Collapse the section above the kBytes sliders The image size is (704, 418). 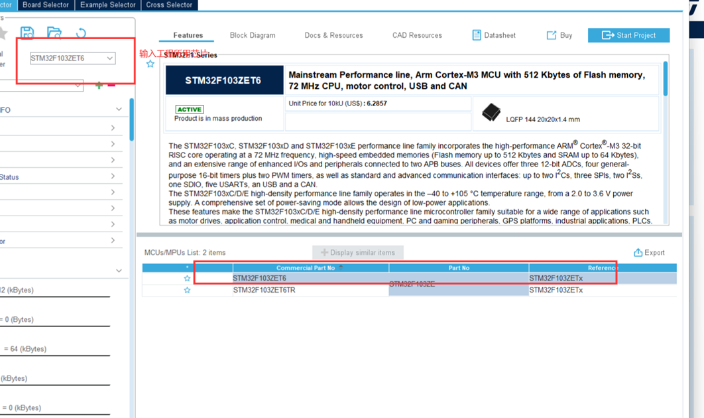pyautogui.click(x=119, y=271)
